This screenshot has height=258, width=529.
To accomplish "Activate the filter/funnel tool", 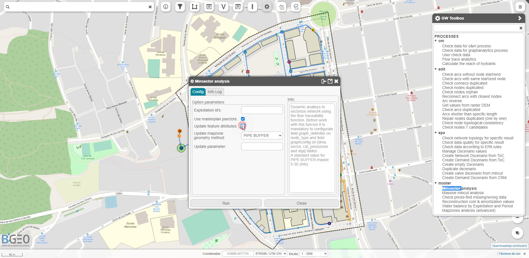I will tap(180, 7).
